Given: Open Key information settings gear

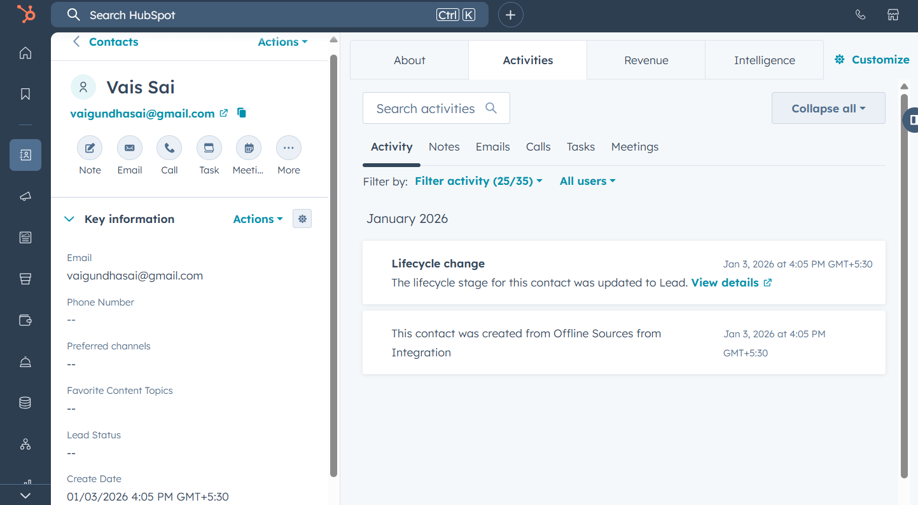Looking at the screenshot, I should pos(302,219).
